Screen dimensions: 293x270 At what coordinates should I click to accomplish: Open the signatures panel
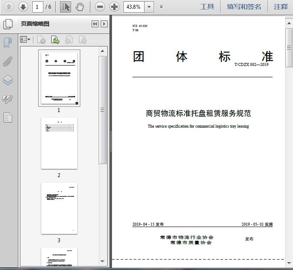[x=8, y=99]
